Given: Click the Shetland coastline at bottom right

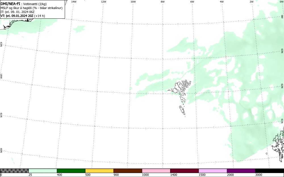Looking at the screenshot, I should 278,144.
